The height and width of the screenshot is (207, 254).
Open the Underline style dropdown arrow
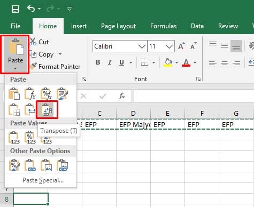[x=130, y=62]
